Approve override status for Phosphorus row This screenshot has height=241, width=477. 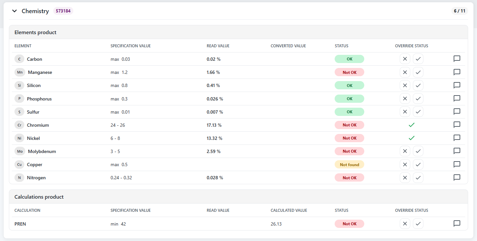418,99
